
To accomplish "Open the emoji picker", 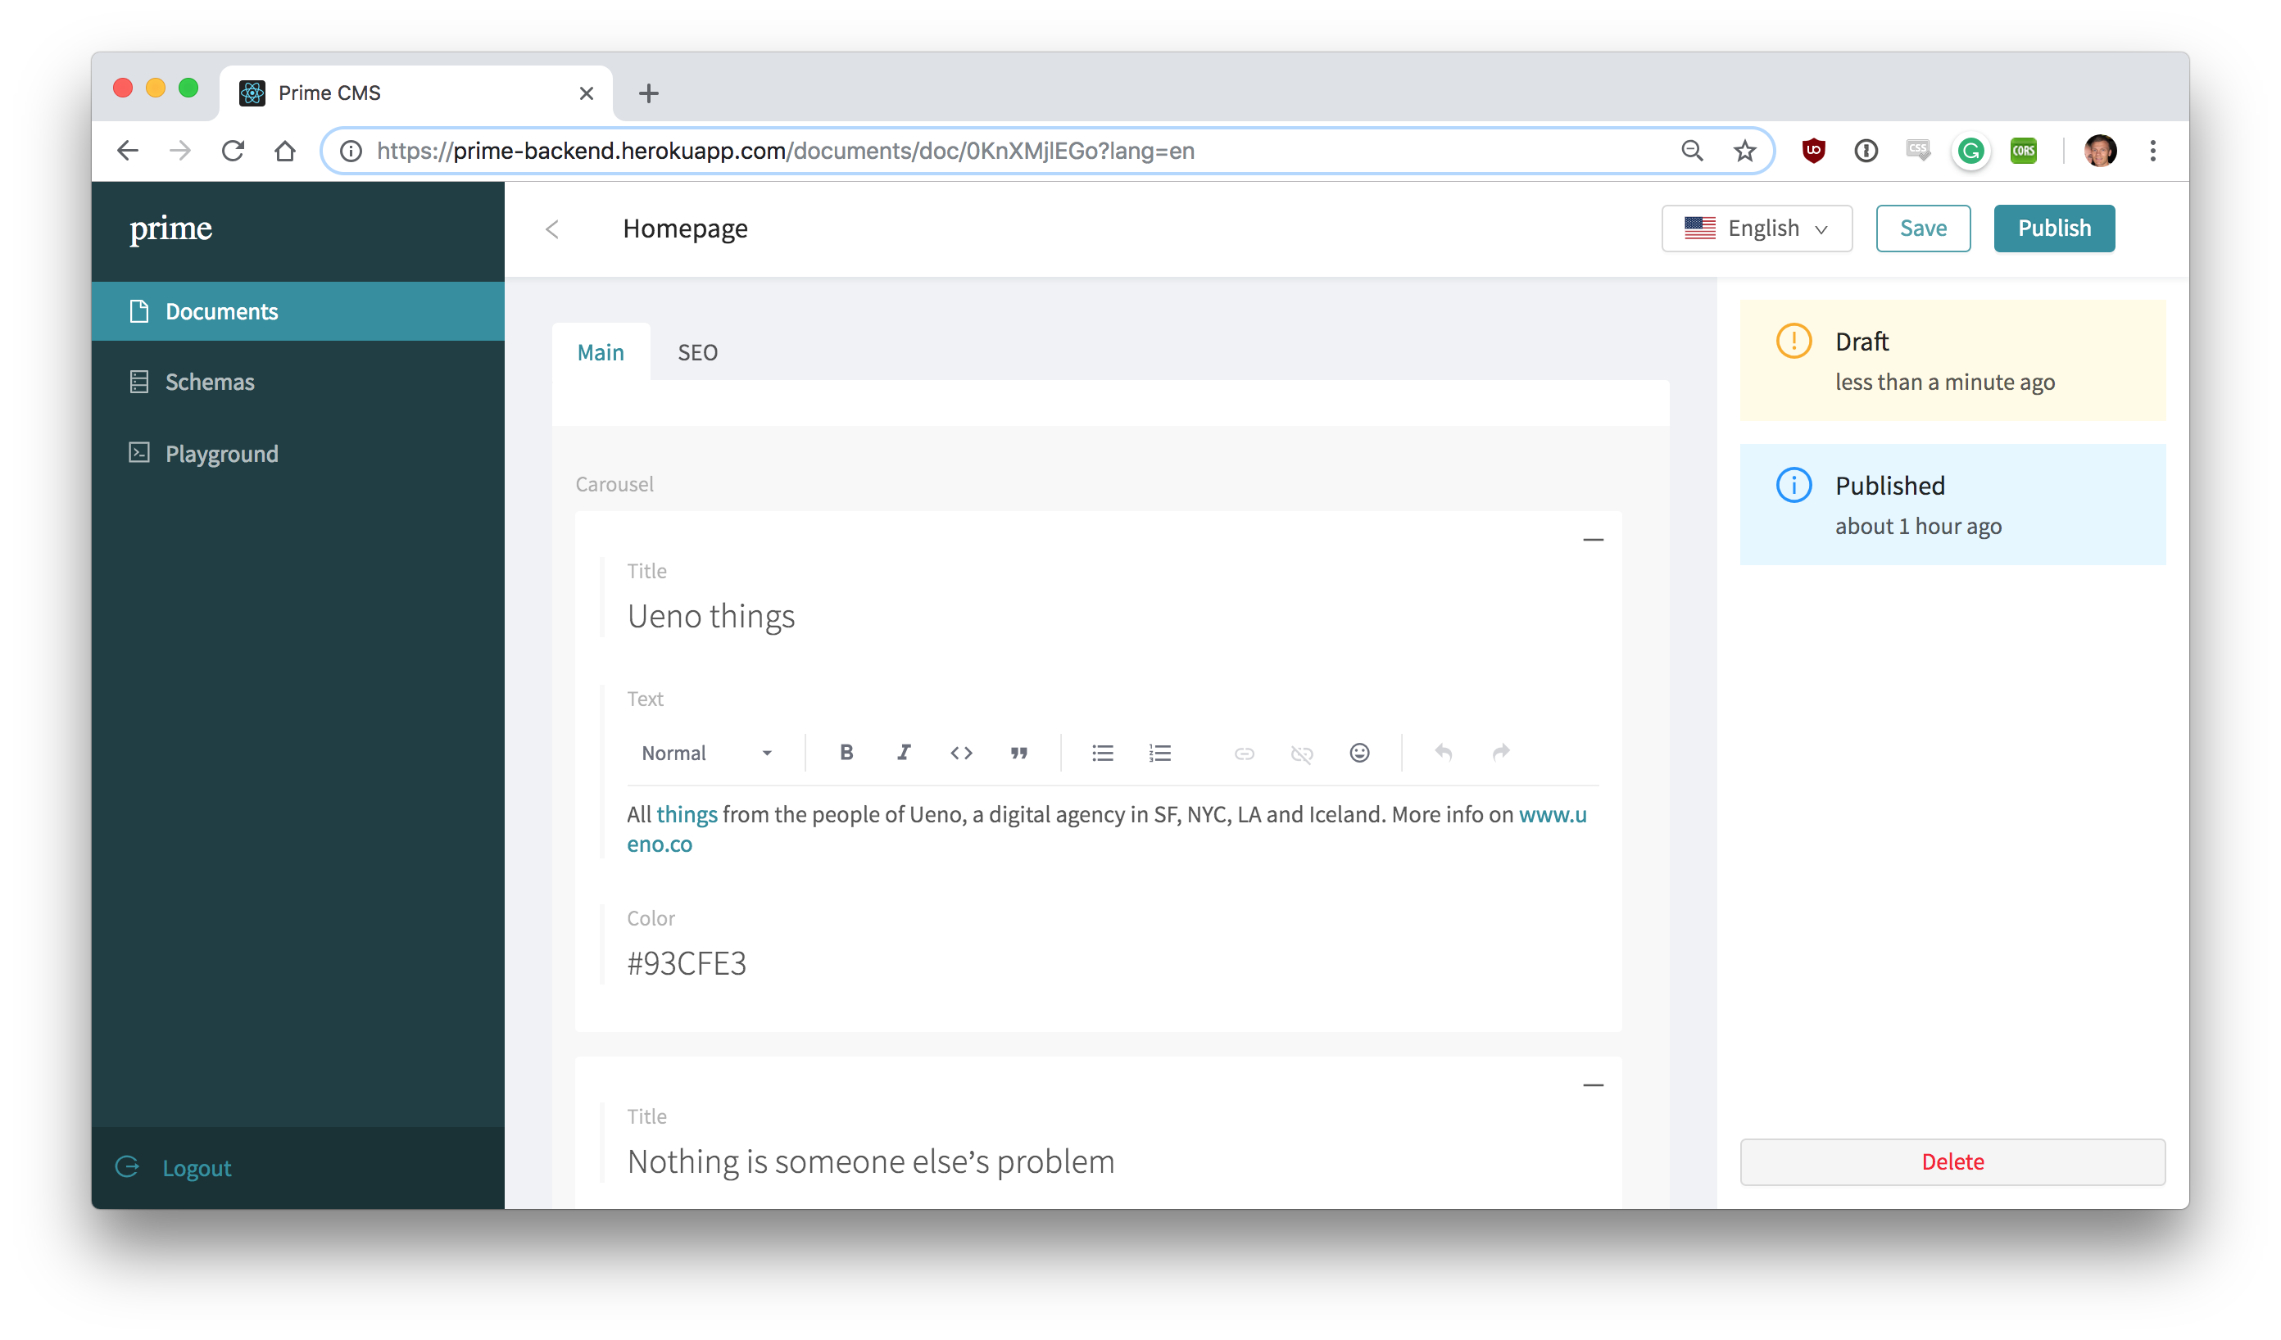I will 1359,752.
